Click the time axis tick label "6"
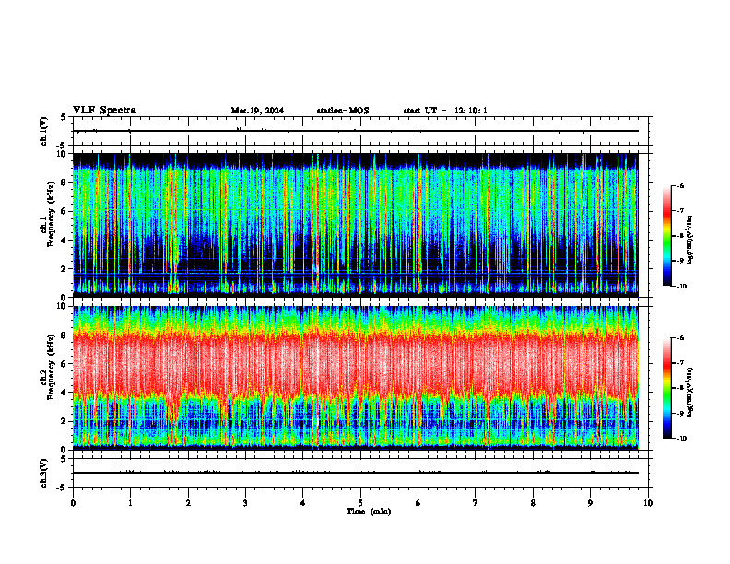Image resolution: width=730 pixels, height=564 pixels. coord(418,503)
